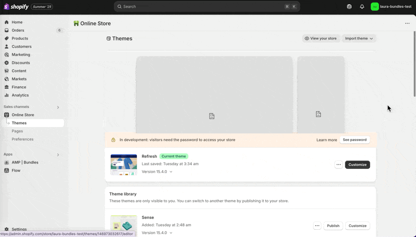
Task: Click the 'Added: Tuesday at 2:48 am' text
Action: click(x=166, y=225)
